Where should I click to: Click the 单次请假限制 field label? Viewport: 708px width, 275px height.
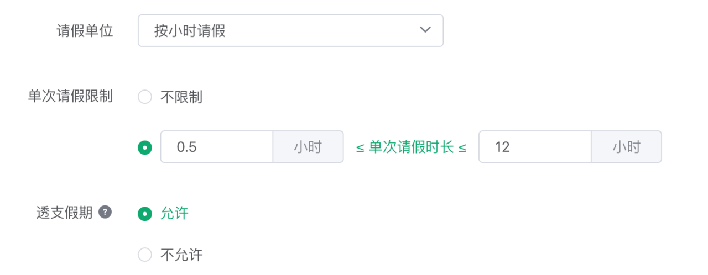coord(70,97)
